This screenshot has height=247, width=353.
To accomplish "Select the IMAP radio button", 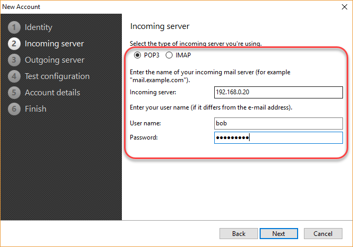I will (169, 55).
